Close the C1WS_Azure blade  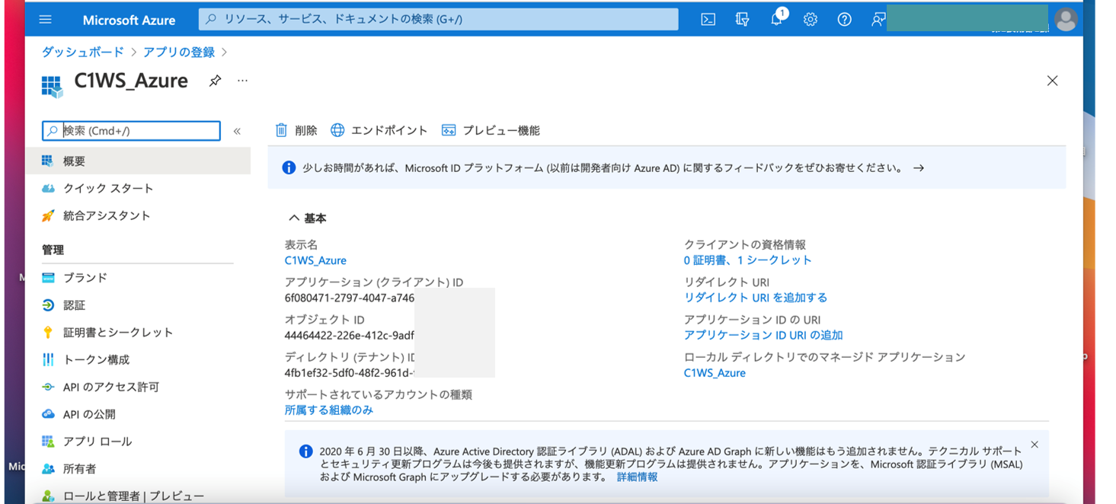pos(1052,81)
